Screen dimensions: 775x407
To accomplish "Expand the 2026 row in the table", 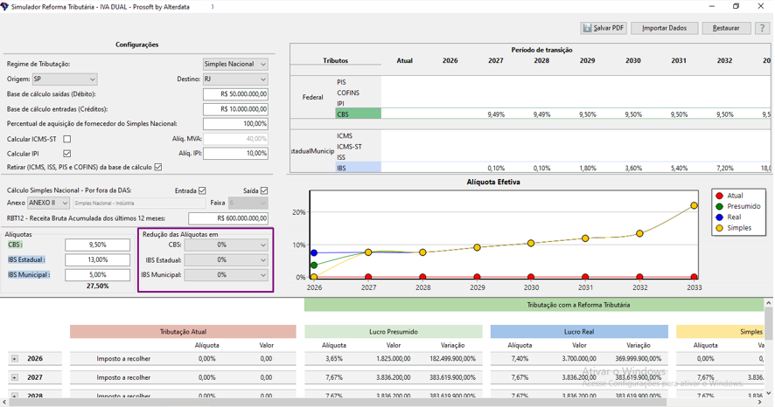I will (x=15, y=359).
